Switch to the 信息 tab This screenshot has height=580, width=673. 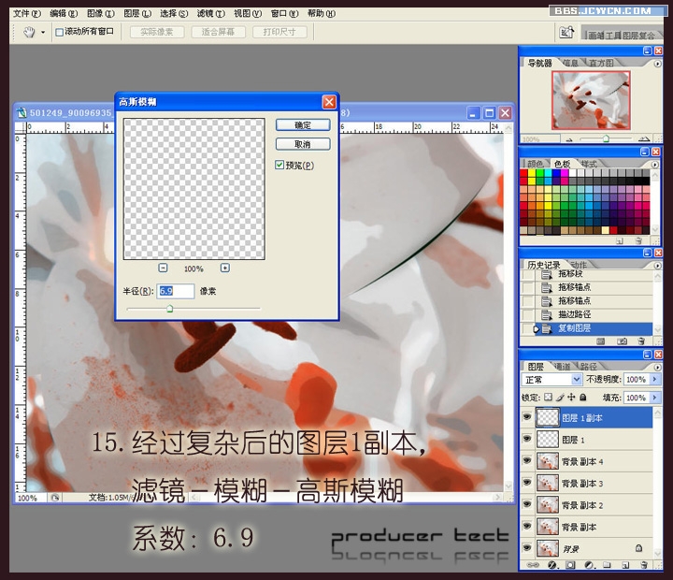570,64
